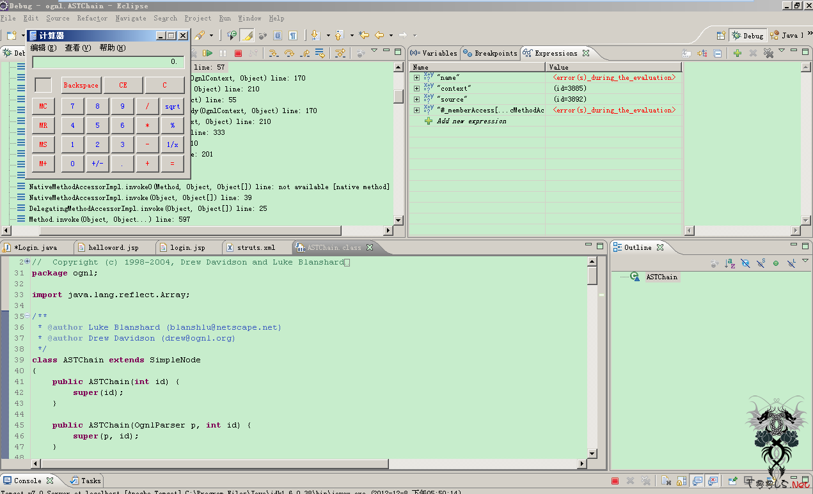This screenshot has width=813, height=494.
Task: Click the Step Into debug icon
Action: coord(274,54)
